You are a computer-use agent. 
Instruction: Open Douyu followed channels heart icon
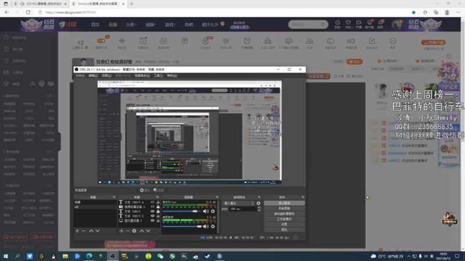[x=348, y=24]
